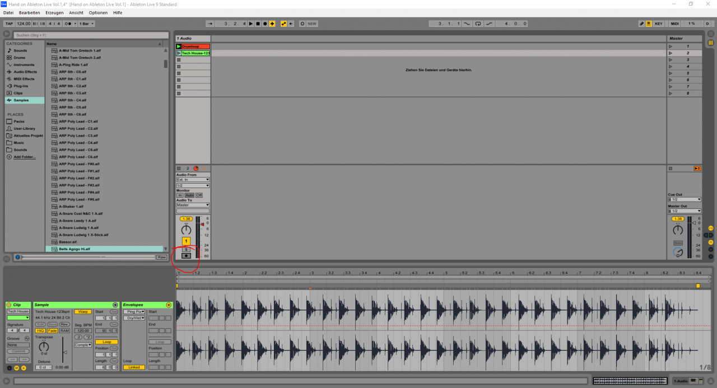Toggle Raw preview button

[x=161, y=257]
